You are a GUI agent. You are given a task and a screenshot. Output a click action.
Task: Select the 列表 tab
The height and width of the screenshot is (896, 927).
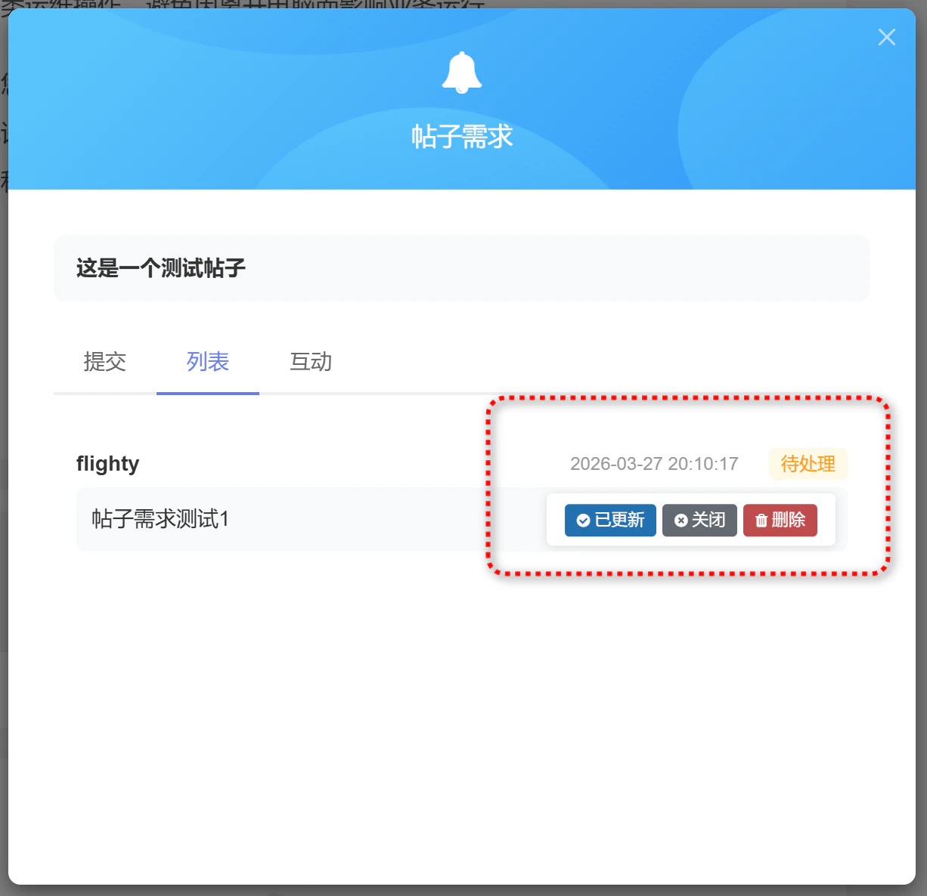point(208,362)
